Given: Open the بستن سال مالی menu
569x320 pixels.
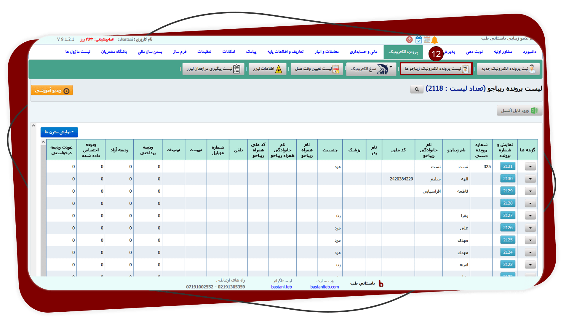Looking at the screenshot, I should [x=150, y=52].
